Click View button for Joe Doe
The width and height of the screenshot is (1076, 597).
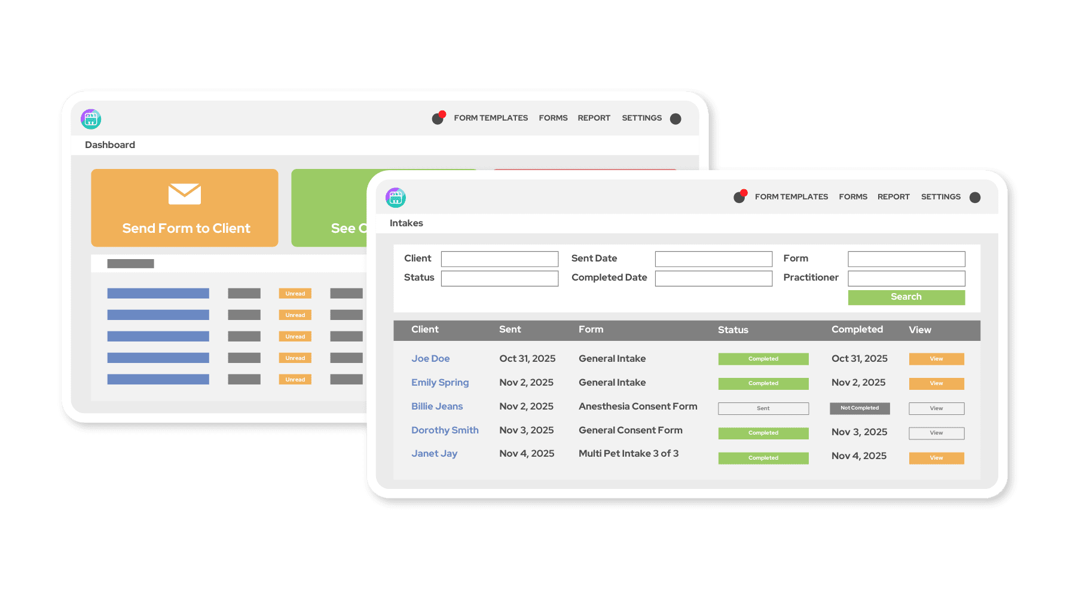[x=936, y=359]
